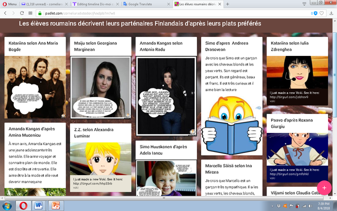Open the Opera Menu button

coord(9,4)
